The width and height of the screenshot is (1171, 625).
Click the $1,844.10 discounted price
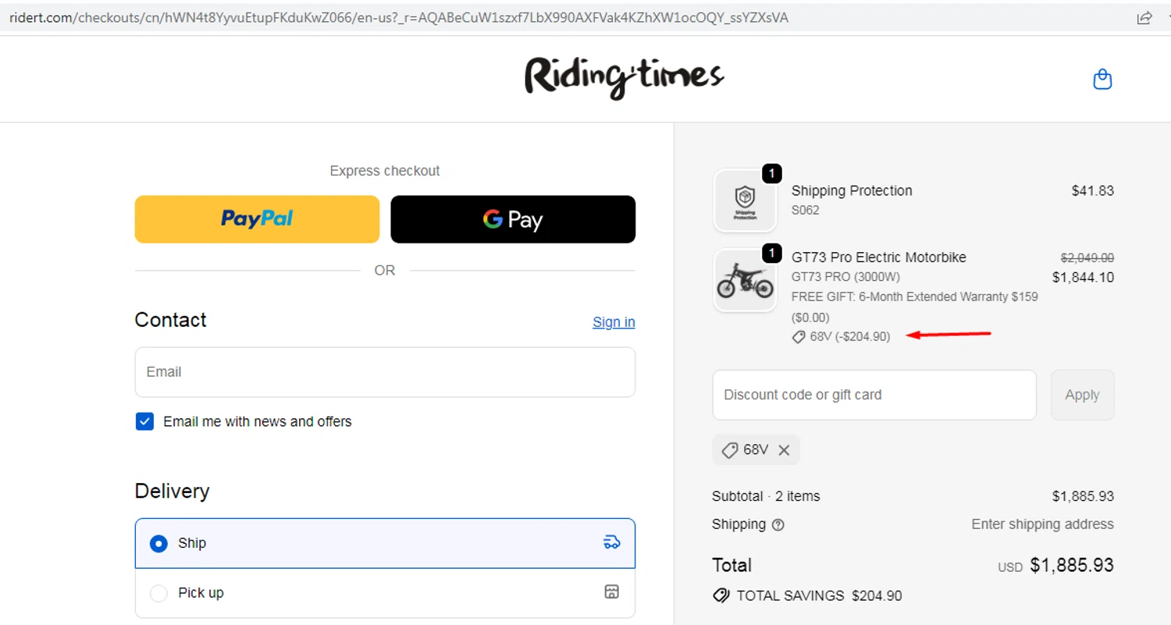coord(1083,277)
